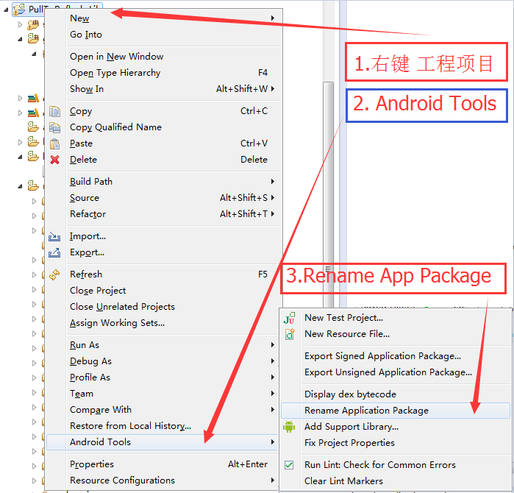Choose Go Into

[164, 35]
